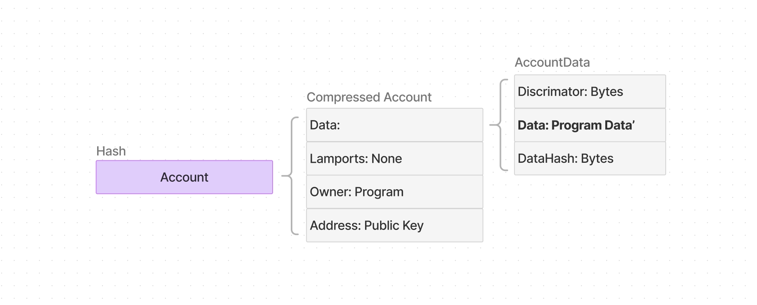Viewport: 757px width, 305px height.
Task: Click the "Lamports: None" row label
Action: tap(356, 159)
